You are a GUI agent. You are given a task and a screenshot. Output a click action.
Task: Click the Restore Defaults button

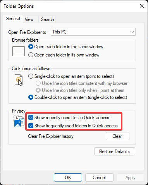click(x=115, y=152)
